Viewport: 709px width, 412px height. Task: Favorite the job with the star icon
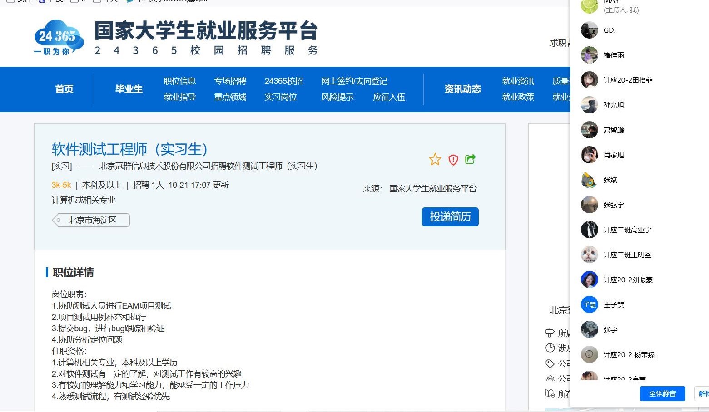(x=435, y=159)
